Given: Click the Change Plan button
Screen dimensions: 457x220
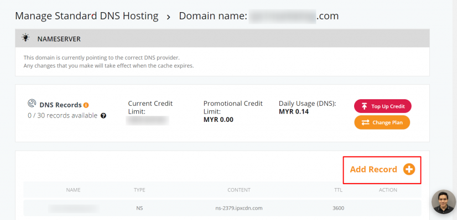Looking at the screenshot, I should pos(382,122).
